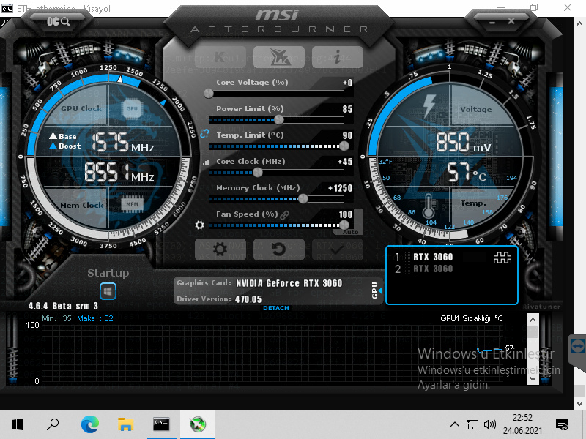Open the volume tray icon
This screenshot has height=439, width=586.
(x=489, y=424)
